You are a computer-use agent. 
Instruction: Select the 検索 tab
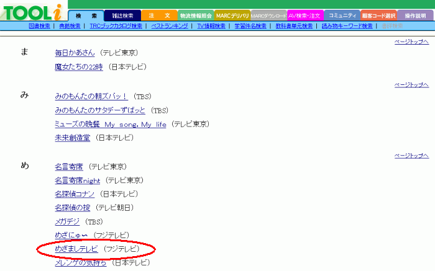[x=86, y=16]
